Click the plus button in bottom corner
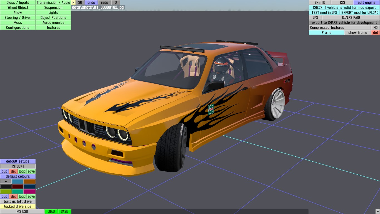The width and height of the screenshot is (380, 214). click(x=377, y=211)
